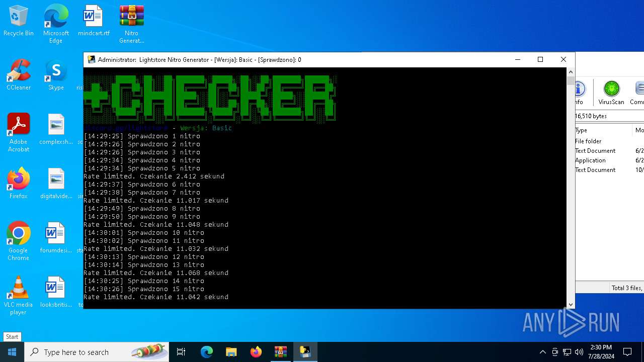Viewport: 644px width, 362px height.
Task: Open the network status tray icon
Action: [567, 352]
